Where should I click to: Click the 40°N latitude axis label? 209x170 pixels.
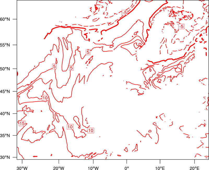[5, 114]
